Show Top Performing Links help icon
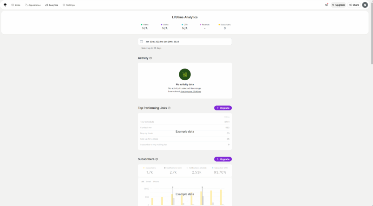The width and height of the screenshot is (373, 206). pos(169,108)
